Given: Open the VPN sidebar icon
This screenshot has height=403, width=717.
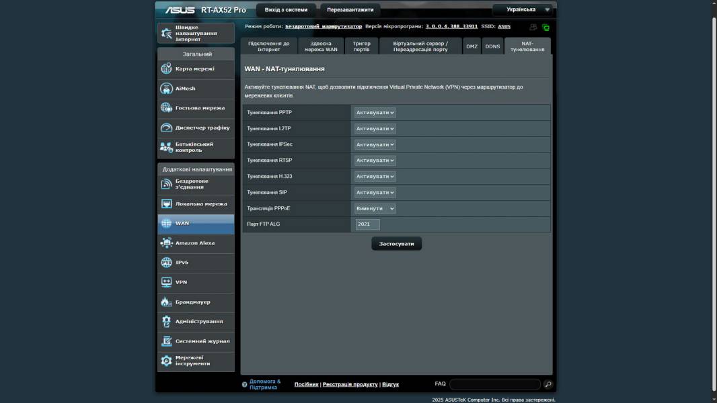Looking at the screenshot, I should click(x=166, y=282).
